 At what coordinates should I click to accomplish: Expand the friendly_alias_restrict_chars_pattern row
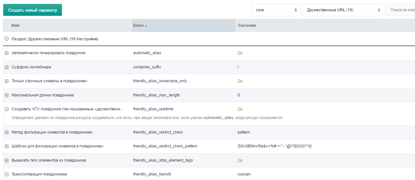point(6,146)
